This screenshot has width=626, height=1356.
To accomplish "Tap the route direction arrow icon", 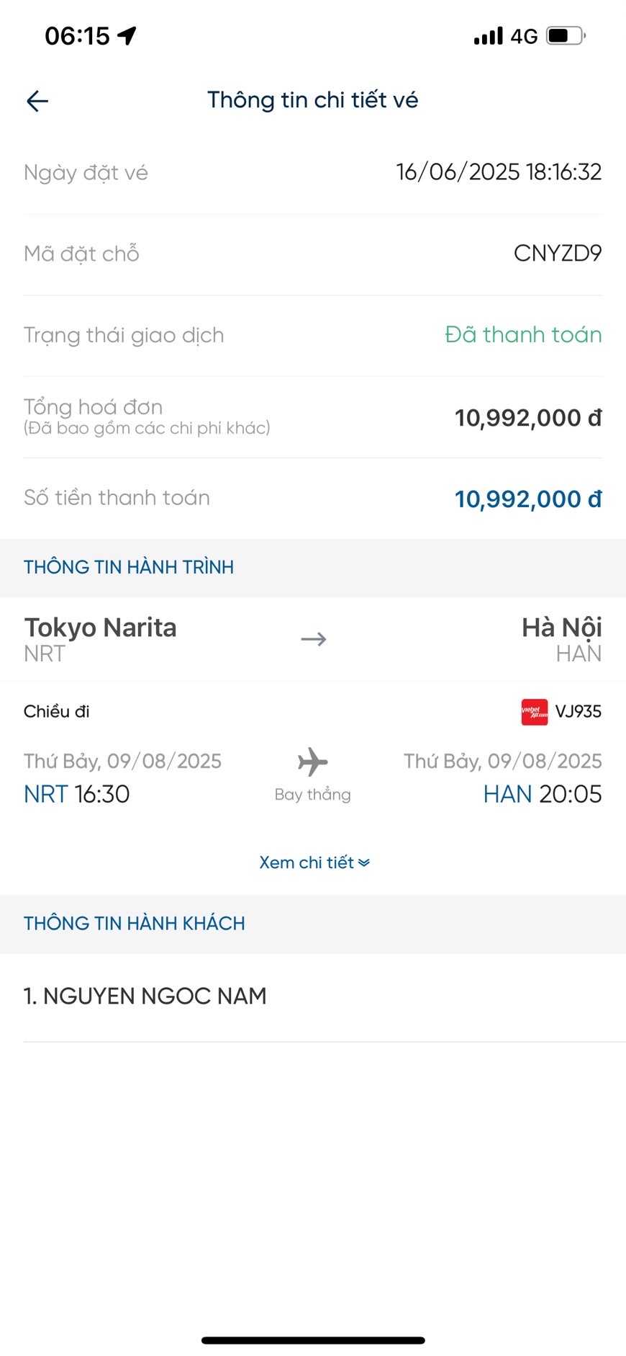I will point(313,639).
